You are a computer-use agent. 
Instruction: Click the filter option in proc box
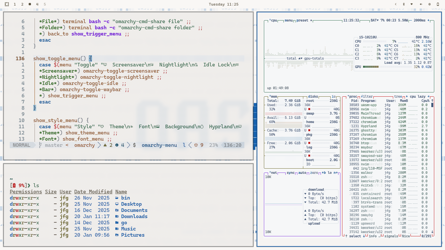[367, 97]
